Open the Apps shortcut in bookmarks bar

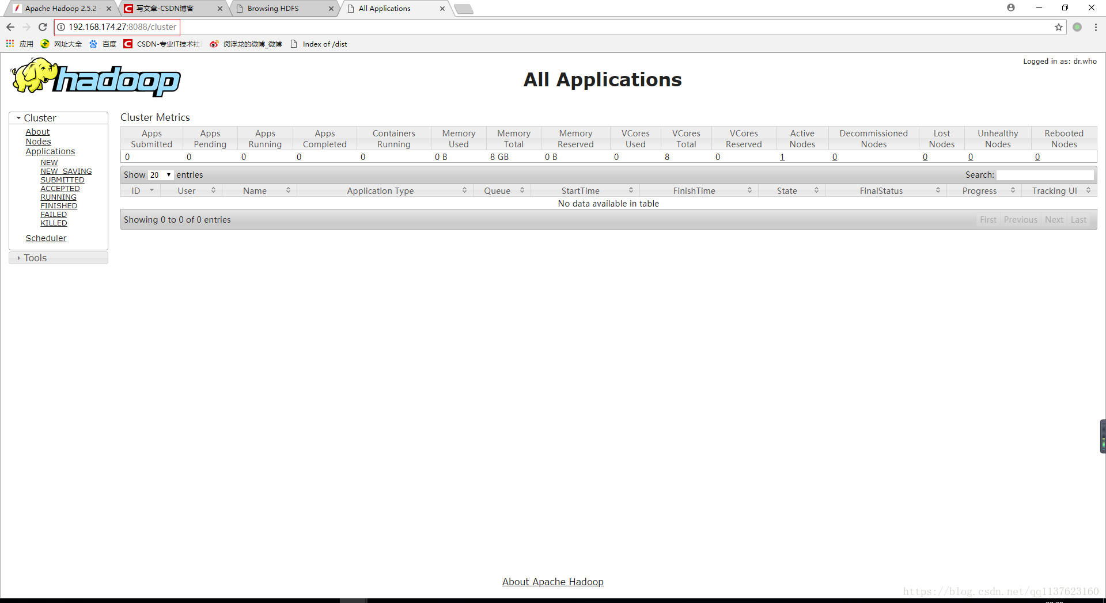coord(20,44)
